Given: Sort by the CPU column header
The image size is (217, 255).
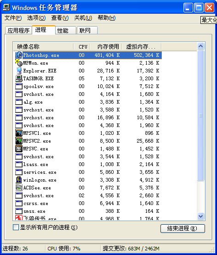Looking at the screenshot, I should (x=82, y=47).
